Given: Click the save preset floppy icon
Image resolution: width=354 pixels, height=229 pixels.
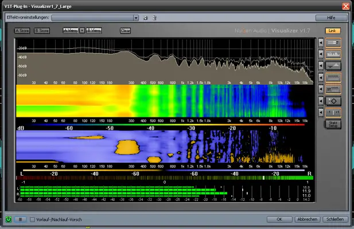Looking at the screenshot, I should [x=146, y=18].
